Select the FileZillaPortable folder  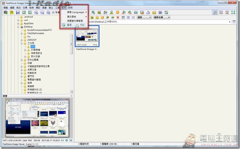[36, 33]
